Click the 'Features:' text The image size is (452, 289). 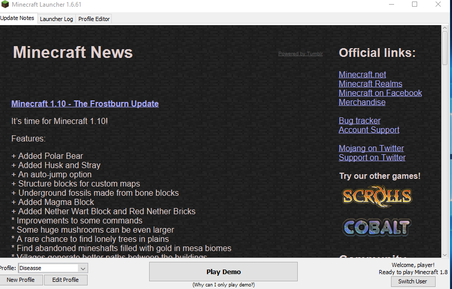[x=29, y=138]
